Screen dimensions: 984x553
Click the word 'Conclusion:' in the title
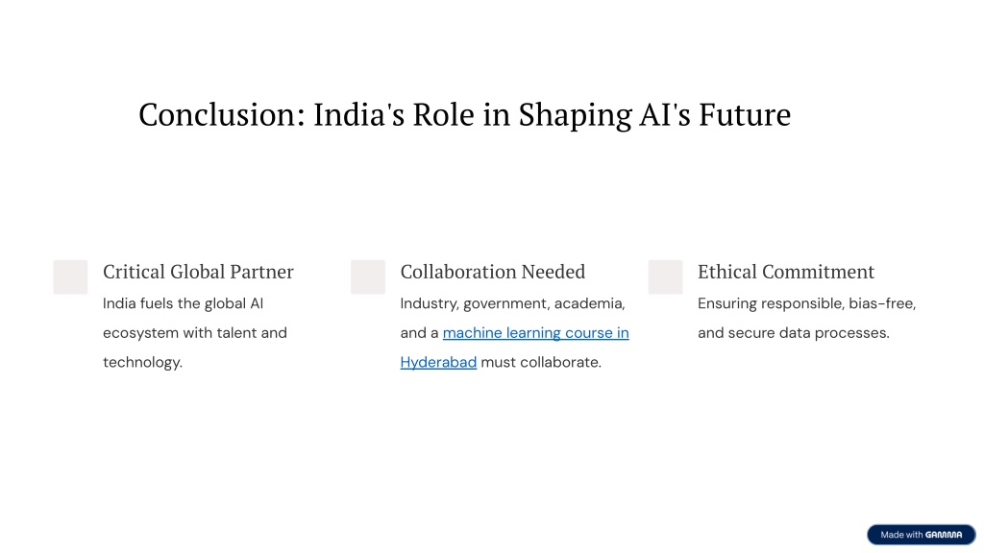222,115
